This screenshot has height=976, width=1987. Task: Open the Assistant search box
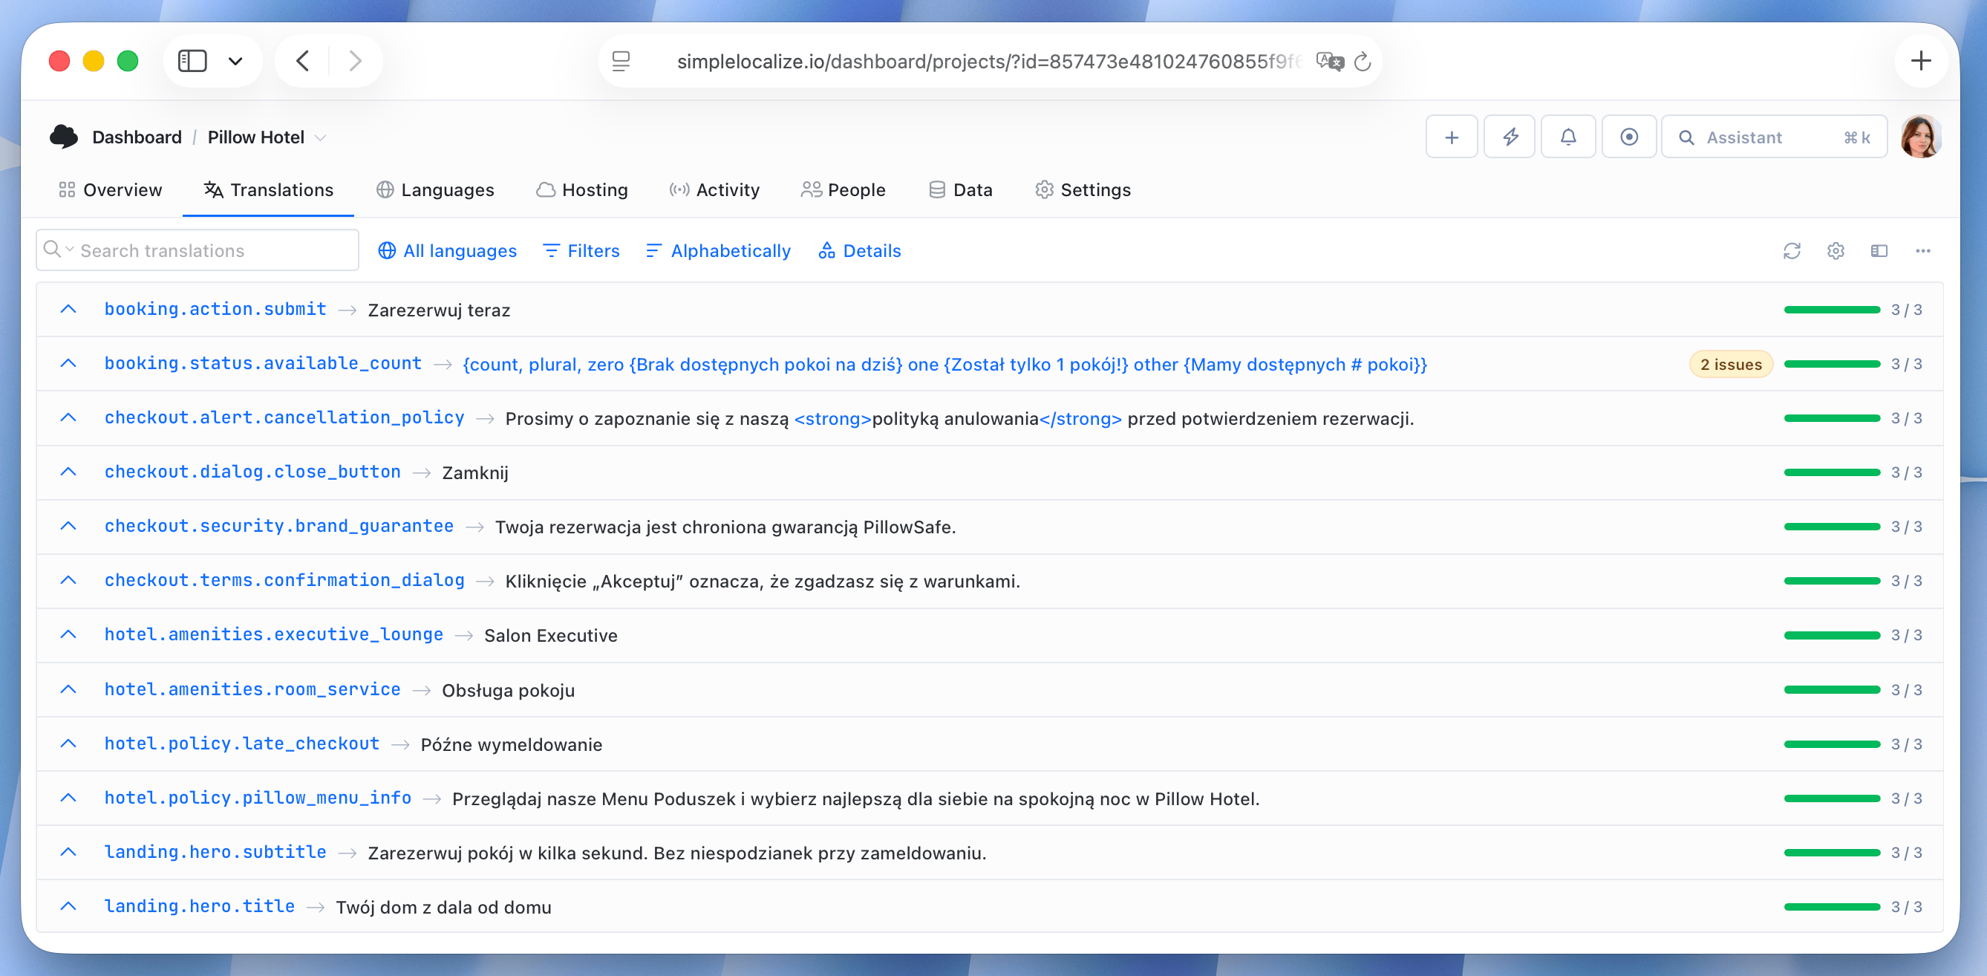pos(1774,137)
